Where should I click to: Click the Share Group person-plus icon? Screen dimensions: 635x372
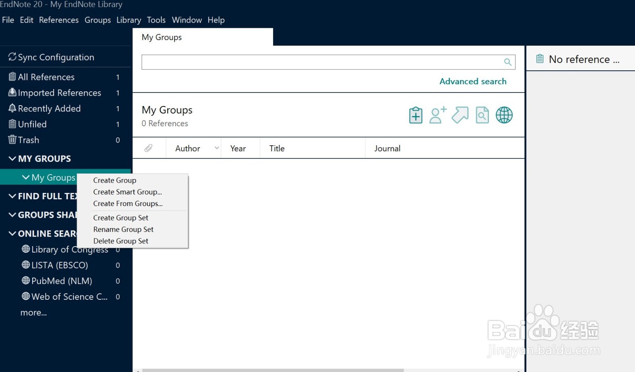pos(438,115)
